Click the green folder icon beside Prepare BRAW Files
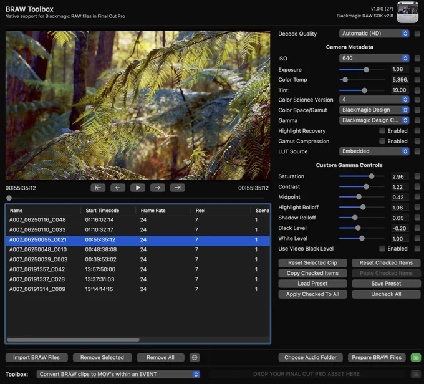The width and height of the screenshot is (424, 384). pos(416,357)
